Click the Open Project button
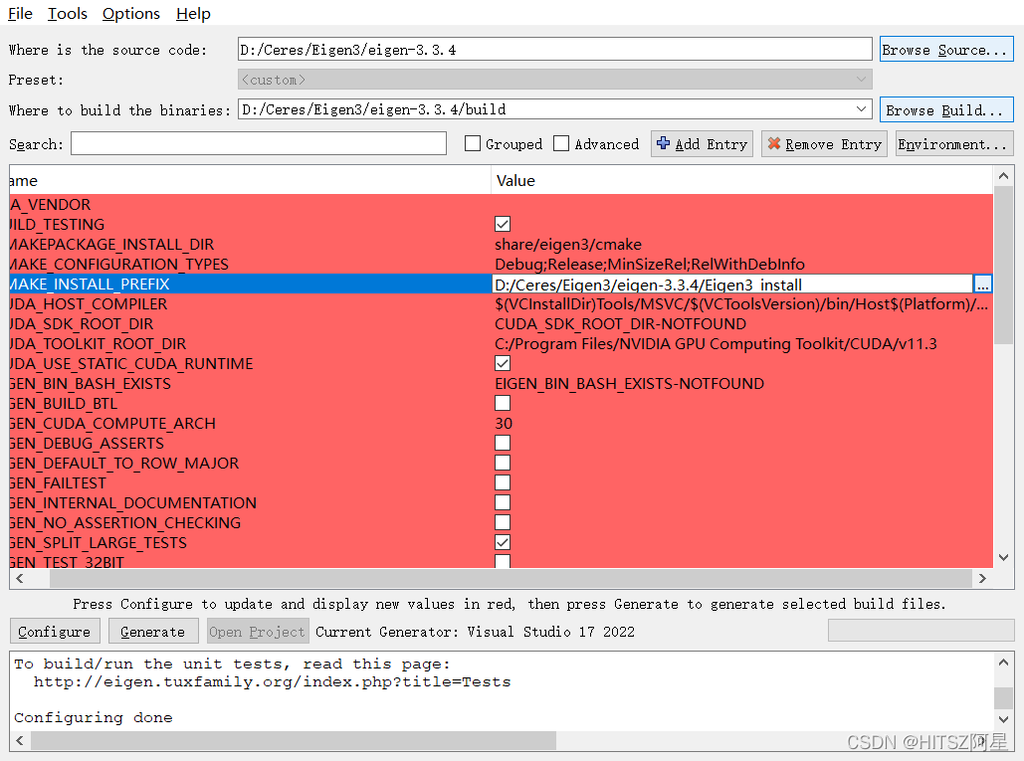 258,632
